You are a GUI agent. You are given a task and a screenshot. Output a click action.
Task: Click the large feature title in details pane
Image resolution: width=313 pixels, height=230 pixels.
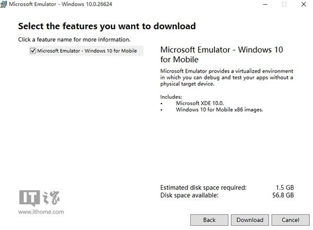point(222,54)
